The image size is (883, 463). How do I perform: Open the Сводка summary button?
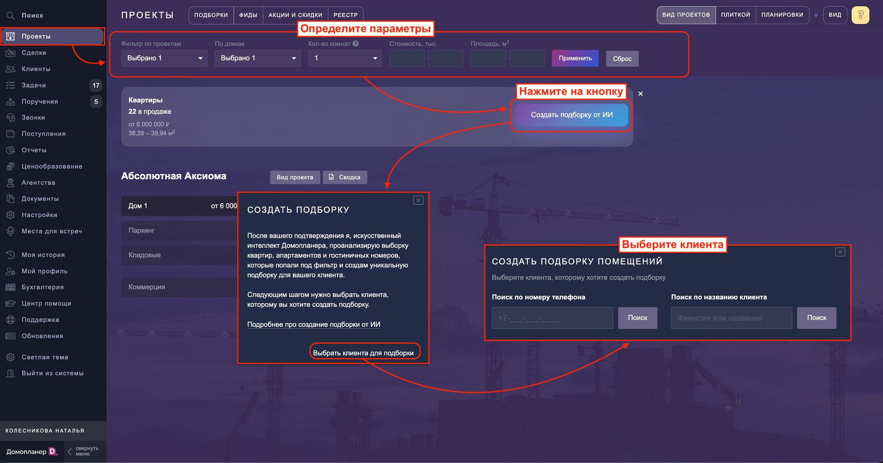pyautogui.click(x=345, y=177)
